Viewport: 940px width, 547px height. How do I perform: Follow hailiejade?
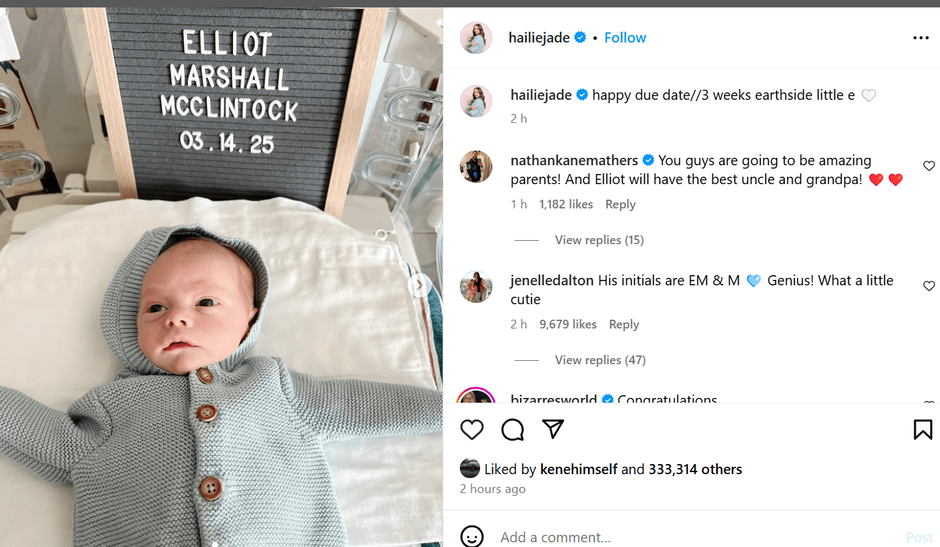point(625,38)
